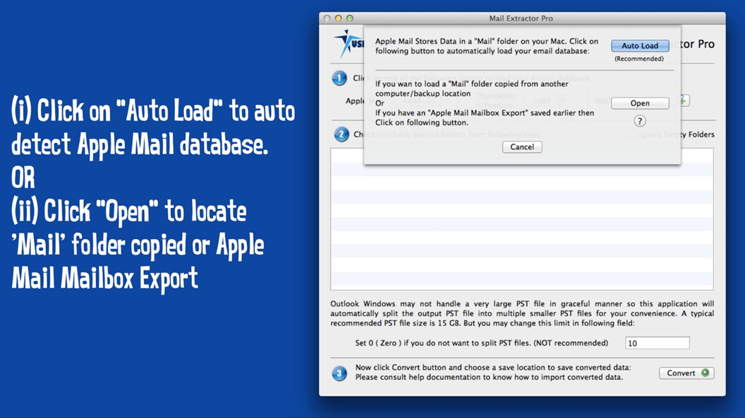The image size is (745, 418).
Task: Click the step 3 number badge
Action: 339,374
